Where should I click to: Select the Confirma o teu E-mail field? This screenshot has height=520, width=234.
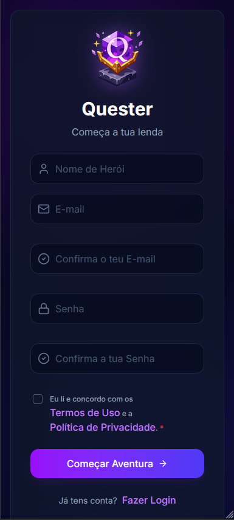click(117, 259)
